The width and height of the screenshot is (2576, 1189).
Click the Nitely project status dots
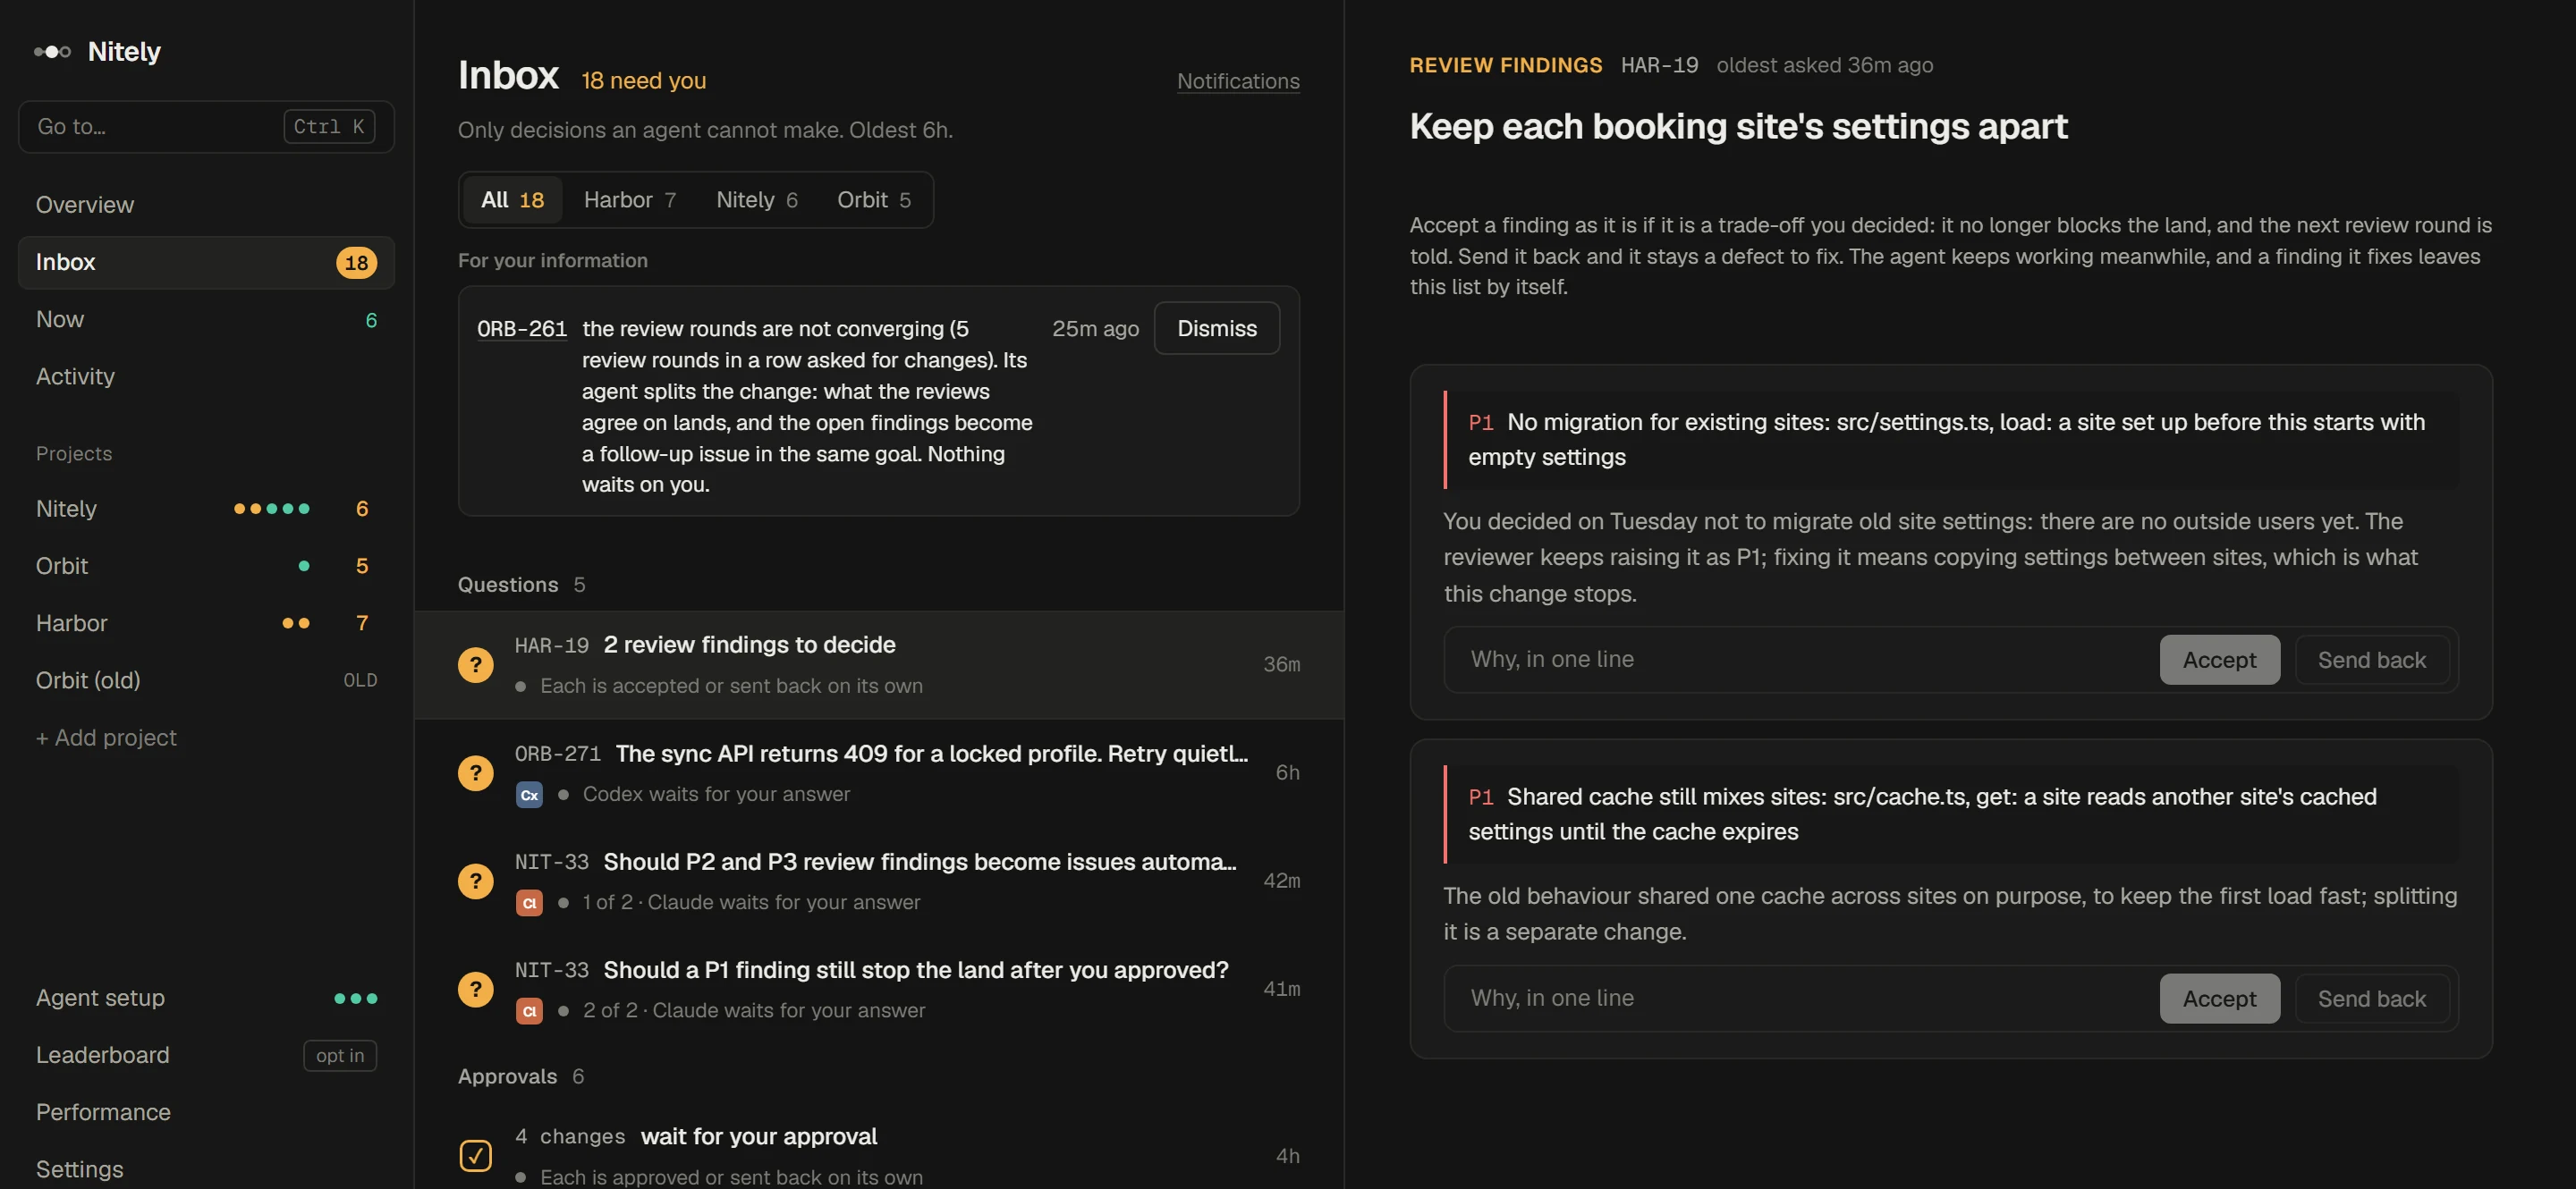(271, 509)
